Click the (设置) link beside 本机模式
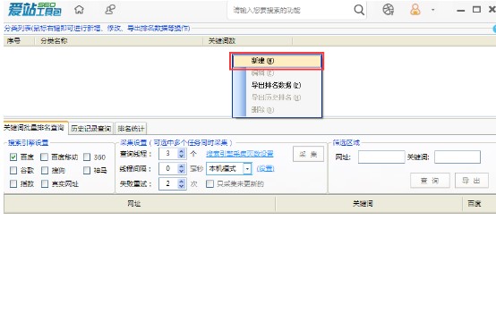 [x=265, y=169]
